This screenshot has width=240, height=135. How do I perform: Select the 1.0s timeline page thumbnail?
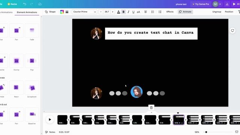pos(137,120)
